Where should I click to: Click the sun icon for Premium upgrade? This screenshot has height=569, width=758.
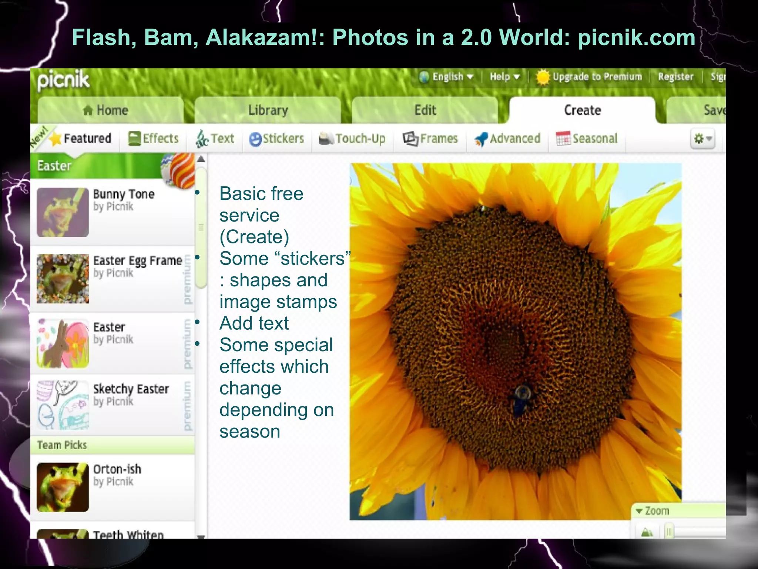coord(543,77)
